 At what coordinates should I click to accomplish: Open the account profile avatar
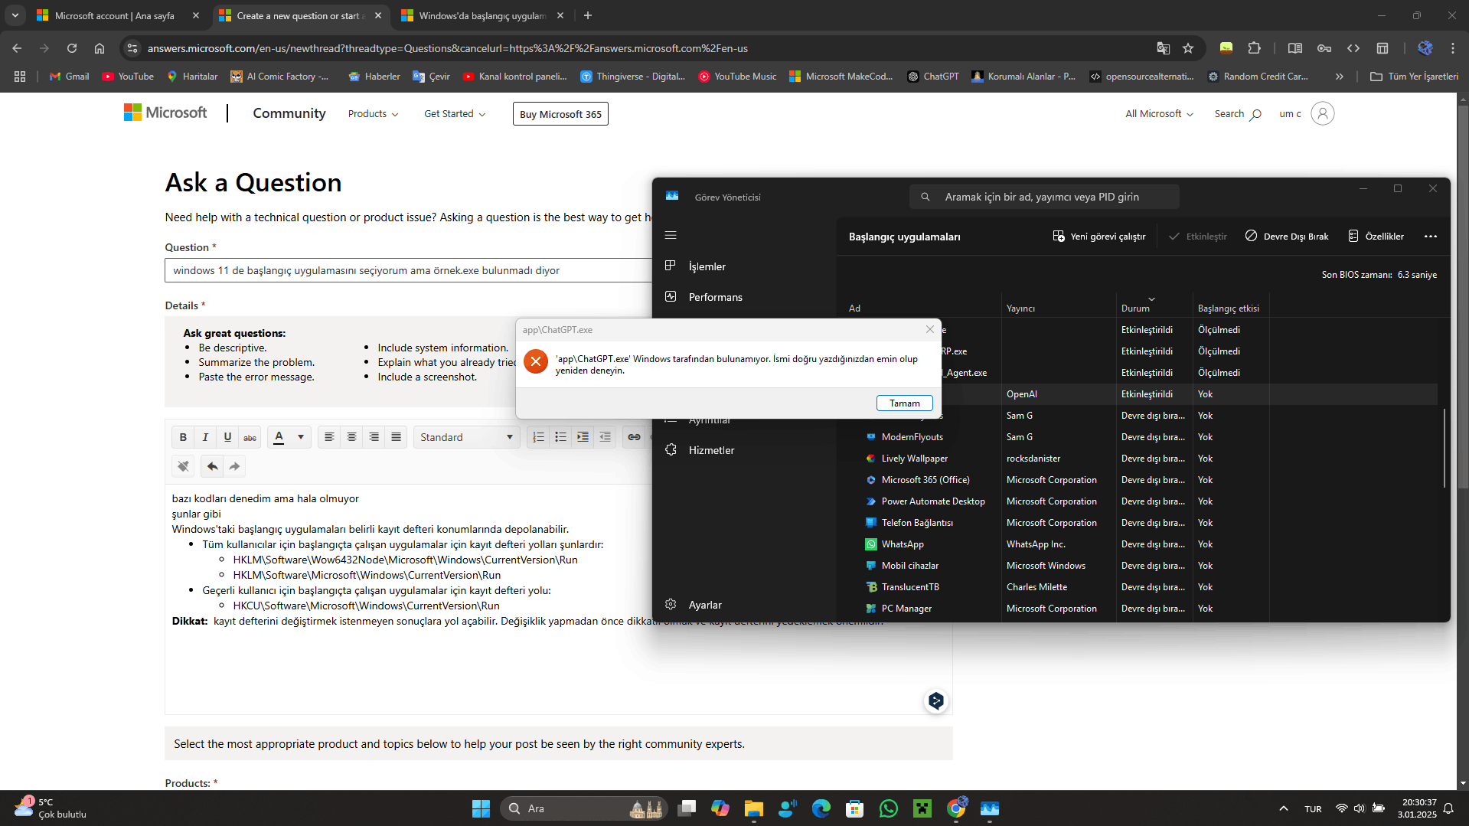click(1322, 113)
